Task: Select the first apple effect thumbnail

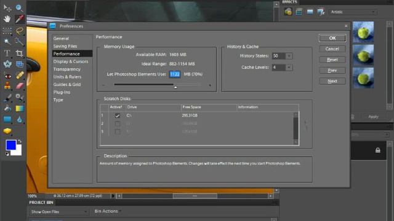Action: (363, 32)
